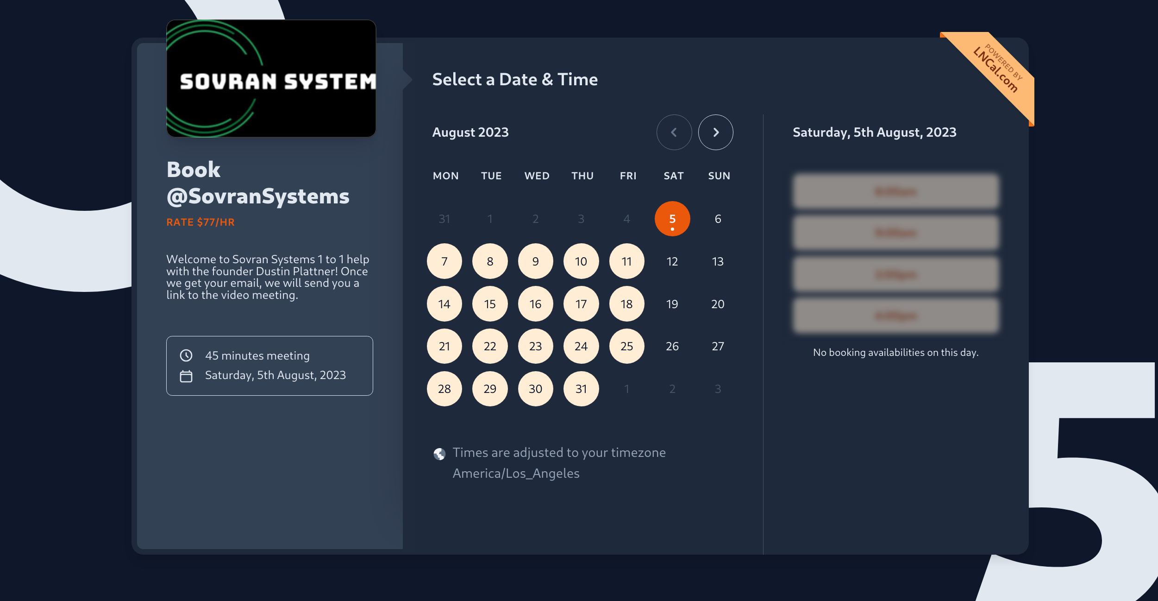
Task: Select Saturday August 12
Action: coord(672,261)
